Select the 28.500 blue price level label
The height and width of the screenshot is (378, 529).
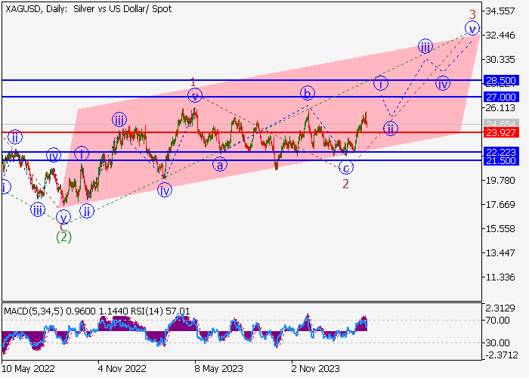[501, 81]
